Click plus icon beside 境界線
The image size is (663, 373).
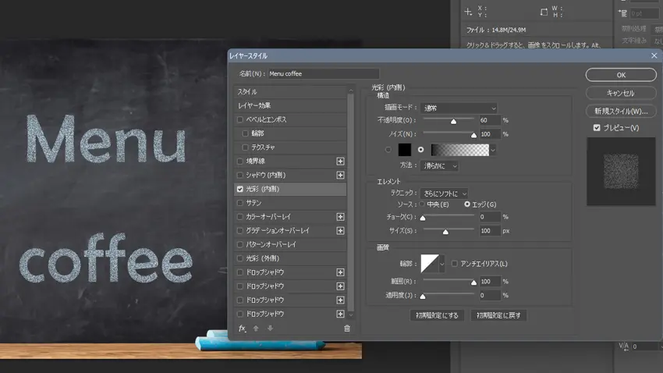click(340, 162)
